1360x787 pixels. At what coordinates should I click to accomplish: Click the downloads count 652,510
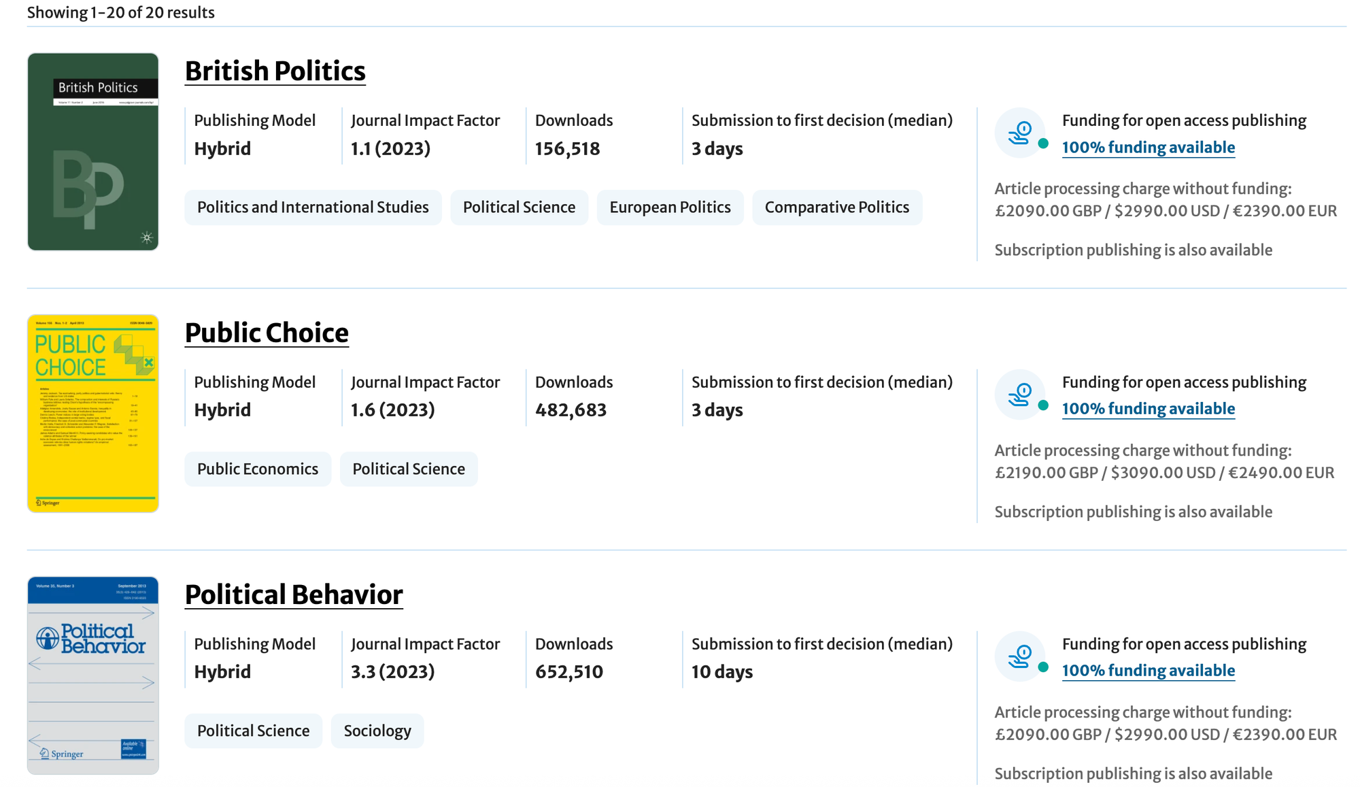click(569, 672)
